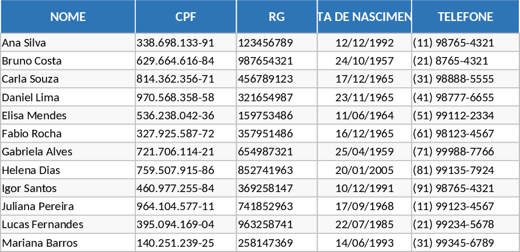Select Elisa Mendes's phone (51) 99112-2334
The image size is (520, 252).
click(x=453, y=116)
